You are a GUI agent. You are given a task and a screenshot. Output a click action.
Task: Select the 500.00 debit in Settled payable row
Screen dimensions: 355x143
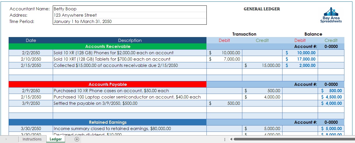pyautogui.click(x=224, y=103)
